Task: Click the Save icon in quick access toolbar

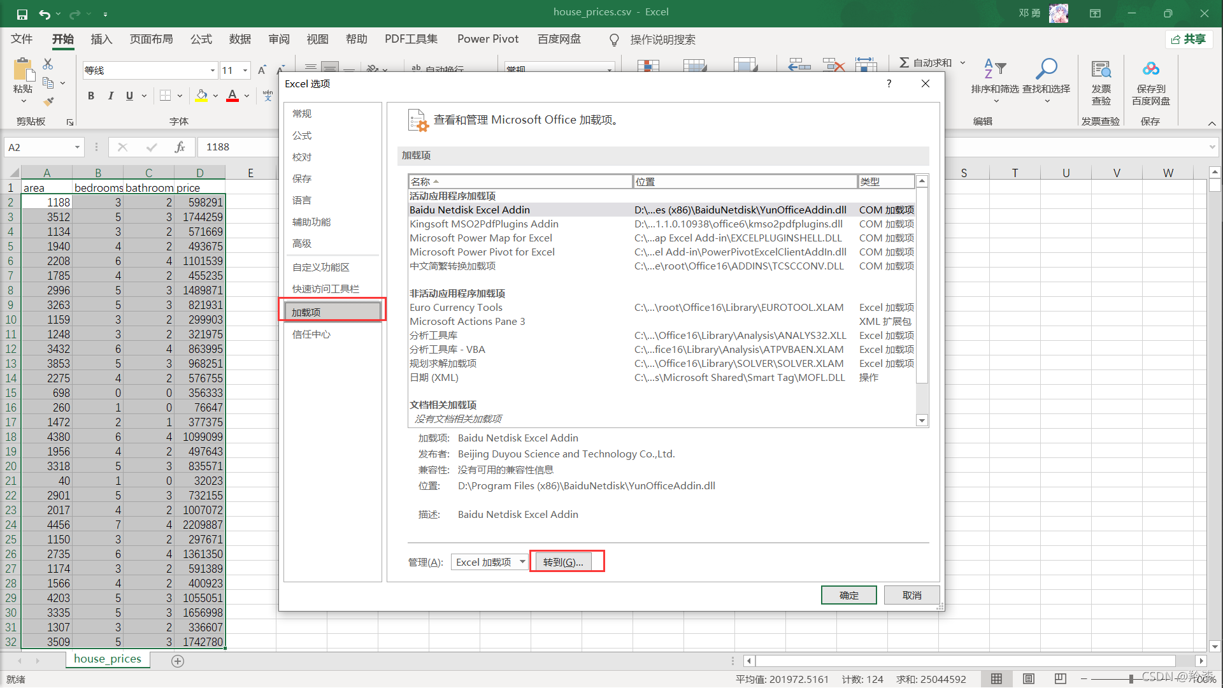Action: [22, 13]
